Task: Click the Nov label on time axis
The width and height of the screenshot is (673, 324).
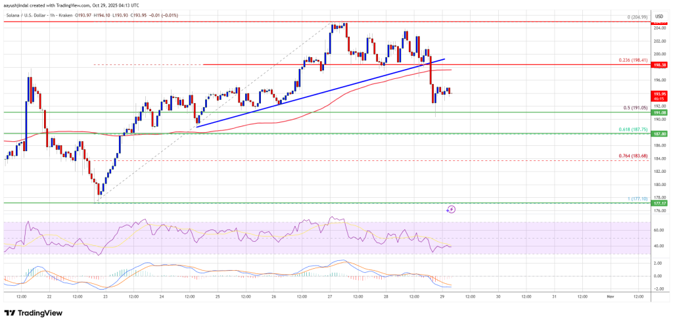Action: tap(612, 296)
